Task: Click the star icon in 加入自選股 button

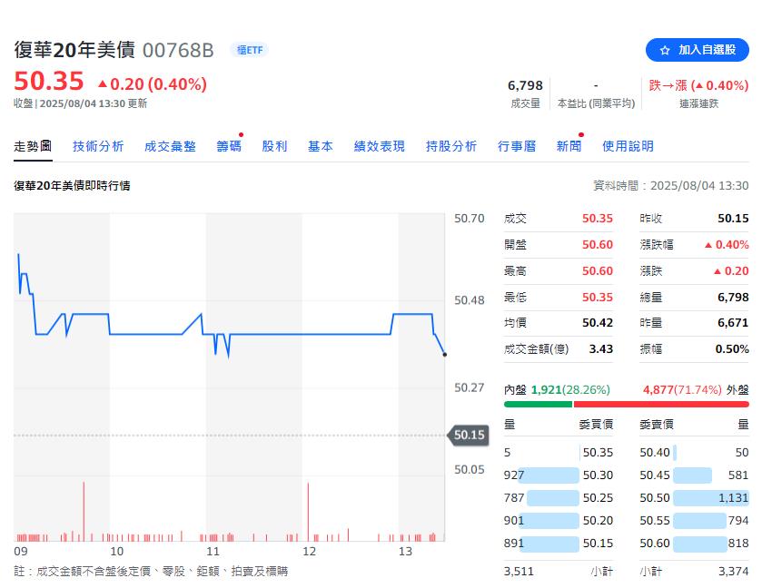Action: (x=664, y=50)
